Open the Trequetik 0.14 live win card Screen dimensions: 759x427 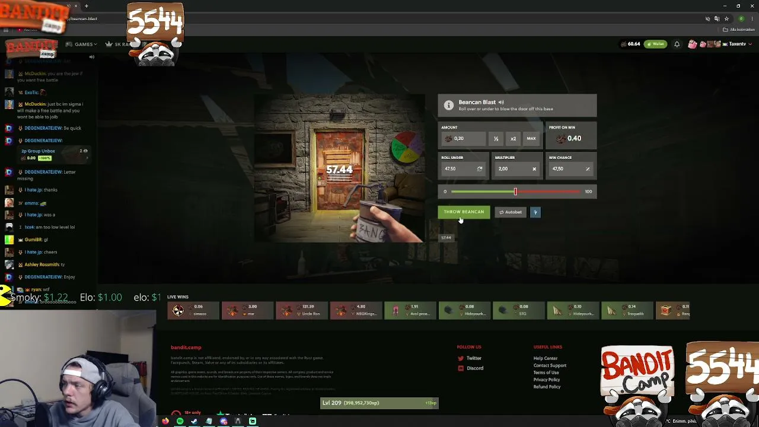point(629,310)
